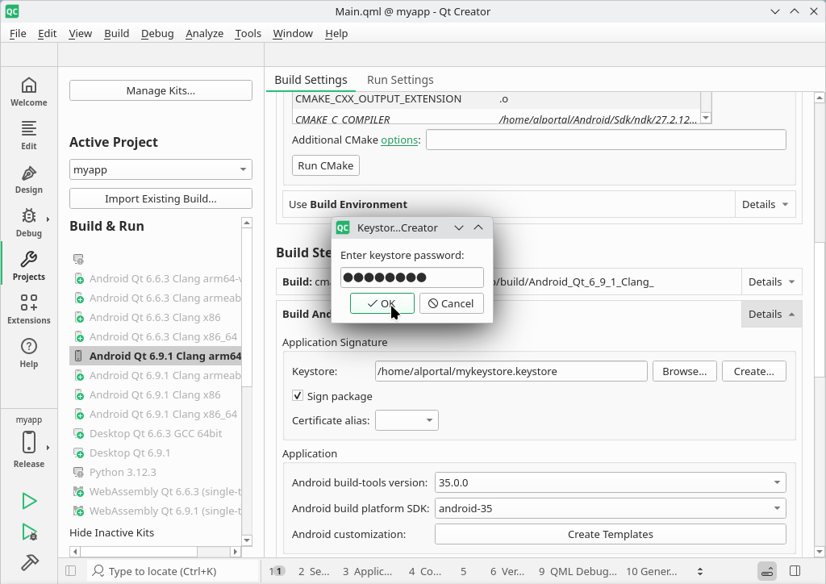Open Android build-tools version dropdown
This screenshot has height=584, width=826.
coord(610,482)
